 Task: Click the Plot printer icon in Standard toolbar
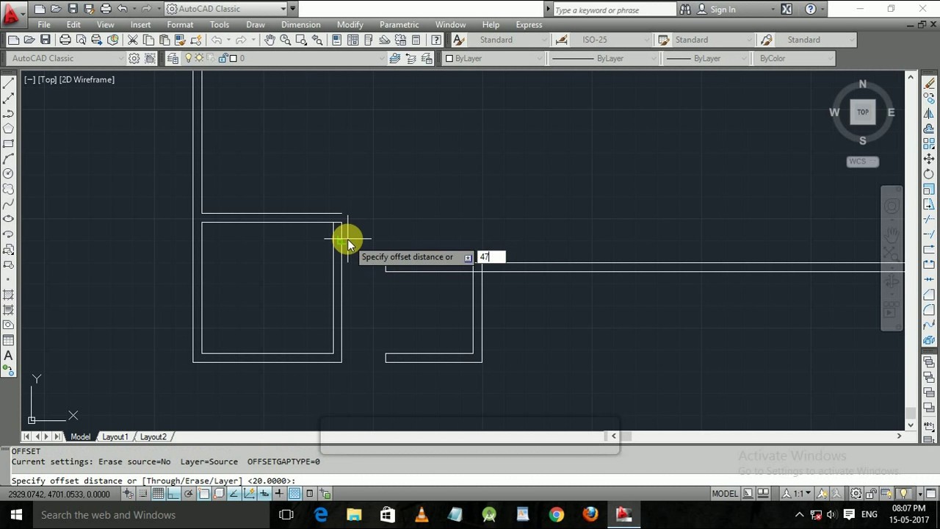pyautogui.click(x=65, y=40)
